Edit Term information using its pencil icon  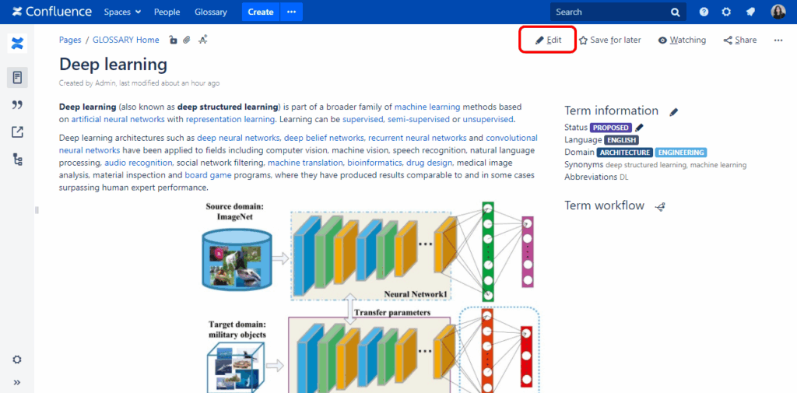click(x=674, y=112)
